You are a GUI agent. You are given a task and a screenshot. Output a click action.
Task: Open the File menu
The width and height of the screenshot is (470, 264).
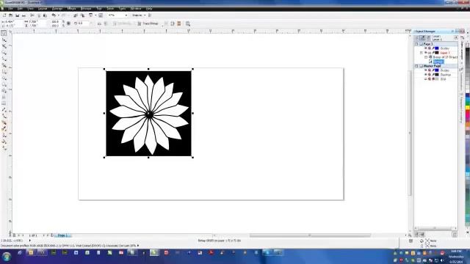[10, 9]
